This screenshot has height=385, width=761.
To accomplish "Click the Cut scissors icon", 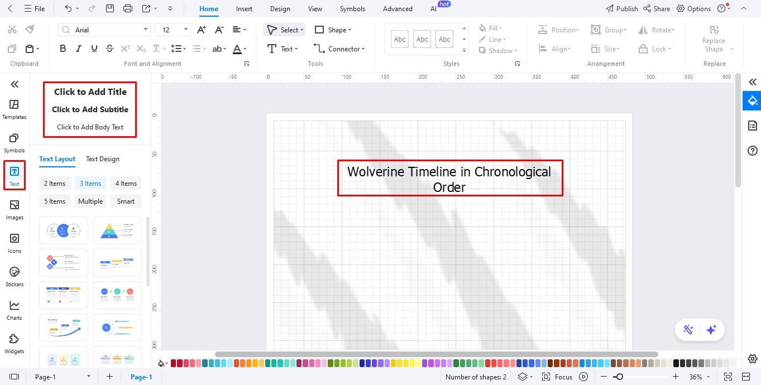I will (12, 30).
